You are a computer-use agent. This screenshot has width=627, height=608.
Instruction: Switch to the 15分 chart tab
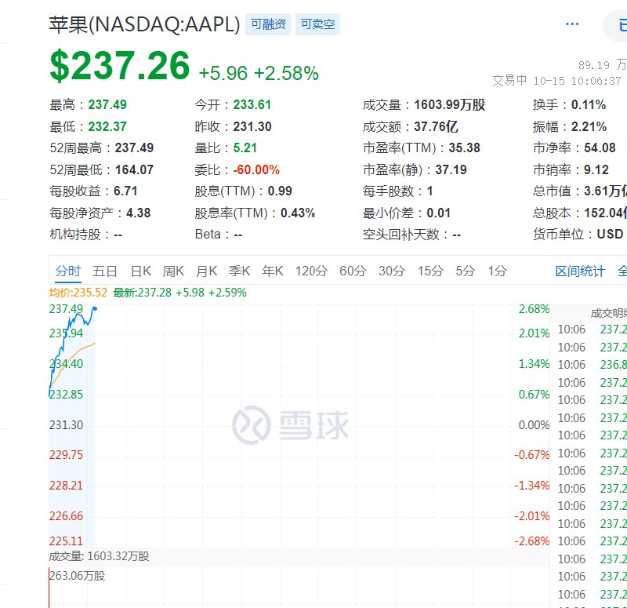430,271
